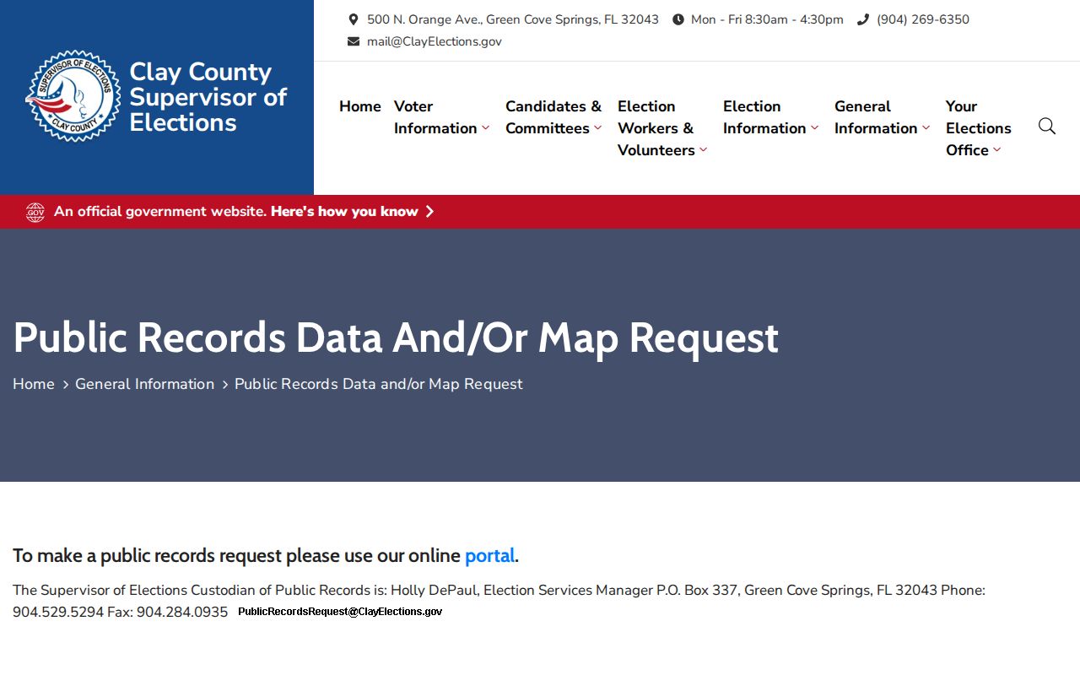1080x675 pixels.
Task: Click the clock icon beside office hours
Action: point(678,19)
